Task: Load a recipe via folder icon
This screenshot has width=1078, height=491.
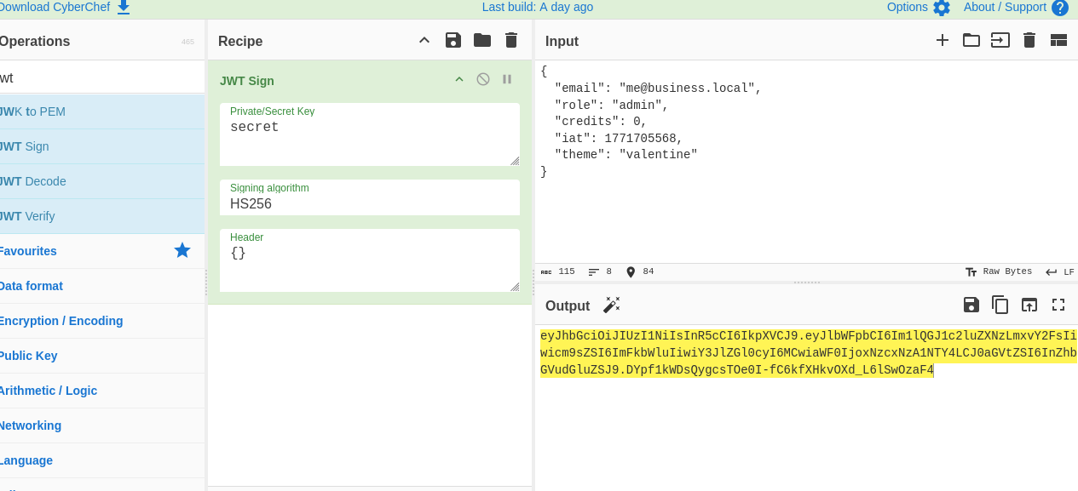Action: coord(482,40)
